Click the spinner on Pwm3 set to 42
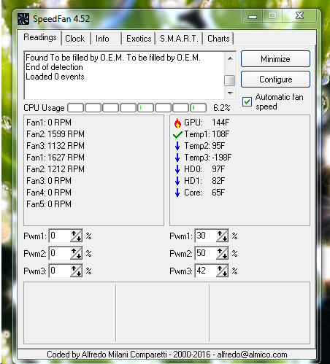Viewport: 330px width, 364px height. coord(222,271)
